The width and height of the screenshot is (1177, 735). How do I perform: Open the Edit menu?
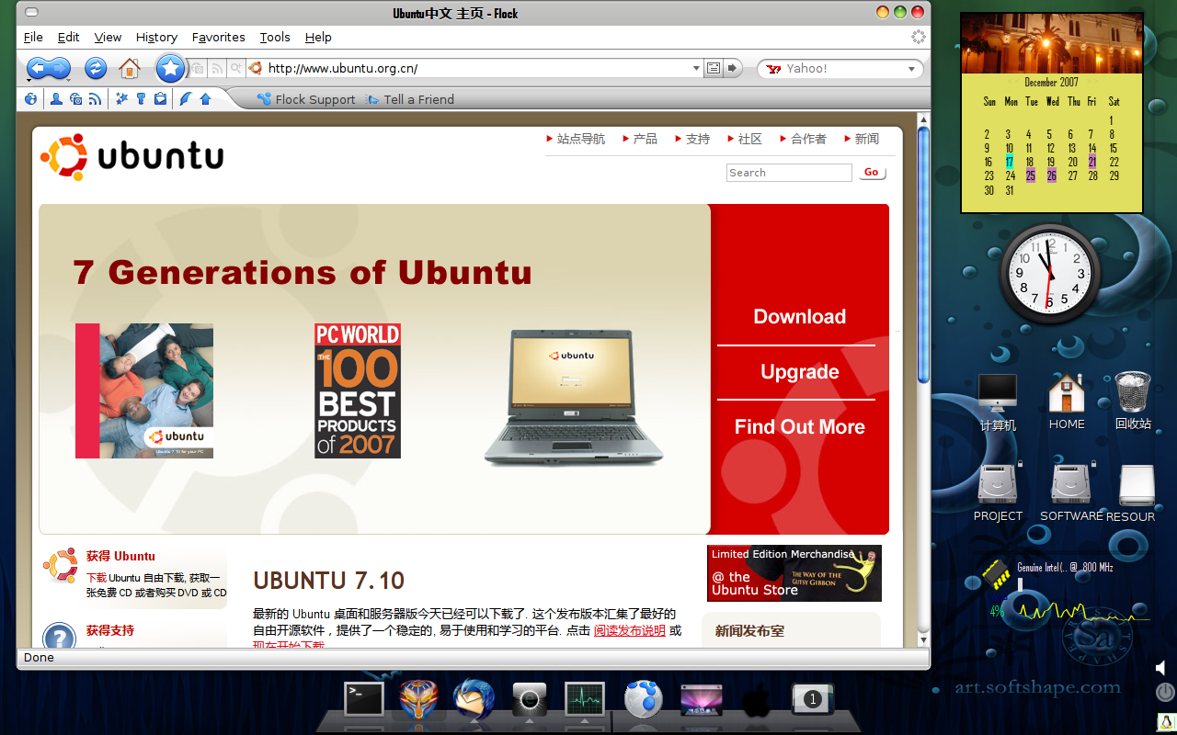[x=68, y=37]
